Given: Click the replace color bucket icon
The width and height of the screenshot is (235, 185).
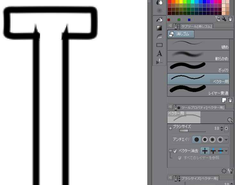Looking at the screenshot, I should click(x=218, y=19).
